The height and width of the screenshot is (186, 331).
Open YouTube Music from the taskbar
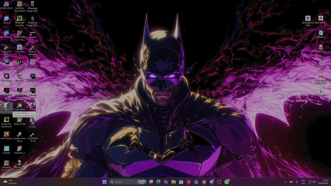(x=189, y=182)
